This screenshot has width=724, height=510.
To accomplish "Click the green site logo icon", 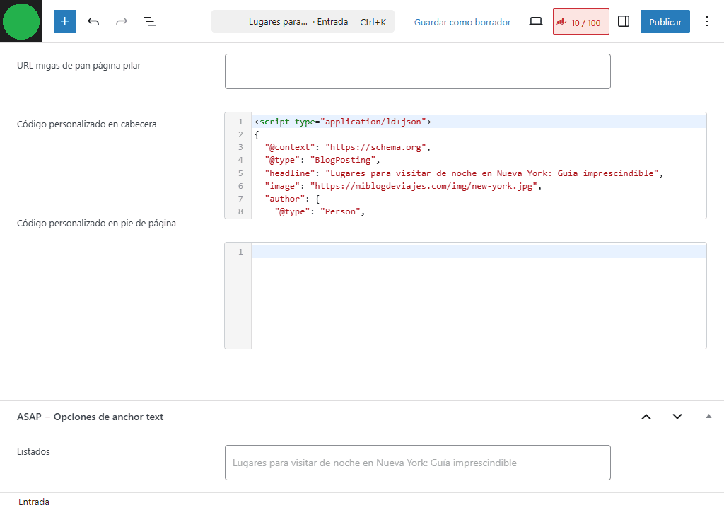I will pos(21,21).
